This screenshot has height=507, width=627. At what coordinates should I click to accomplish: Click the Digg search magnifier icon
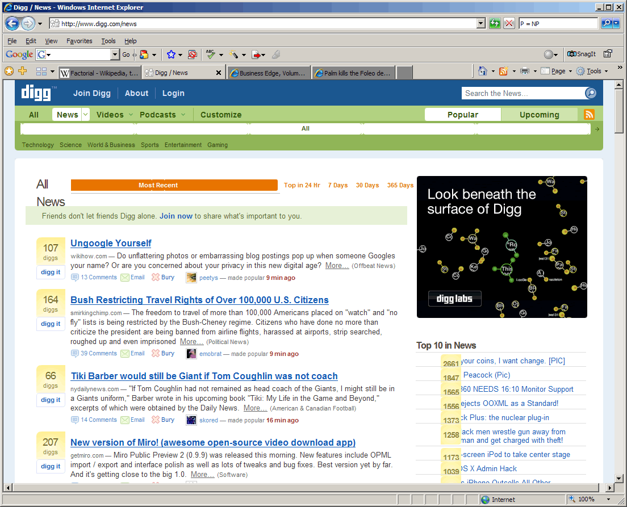(591, 93)
